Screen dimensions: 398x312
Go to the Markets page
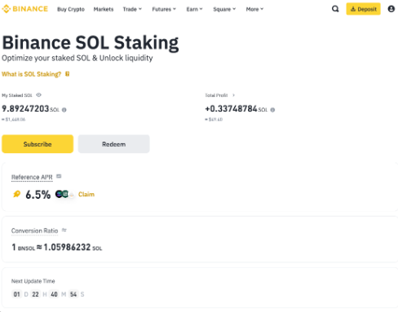click(104, 9)
